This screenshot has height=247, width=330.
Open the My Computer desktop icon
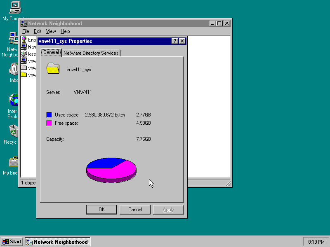pos(15,8)
